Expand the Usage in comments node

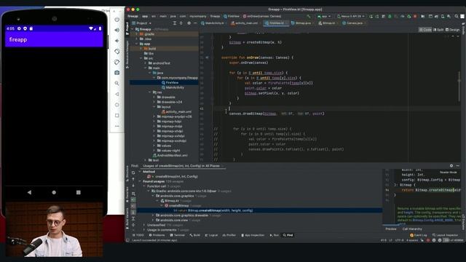coord(144,230)
